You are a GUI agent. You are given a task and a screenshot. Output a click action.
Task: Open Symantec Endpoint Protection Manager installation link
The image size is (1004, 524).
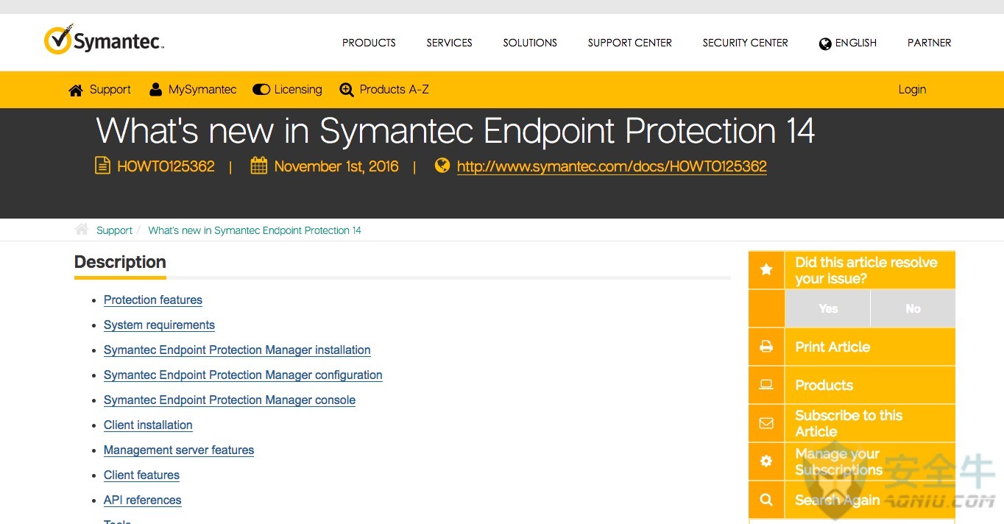pos(237,350)
